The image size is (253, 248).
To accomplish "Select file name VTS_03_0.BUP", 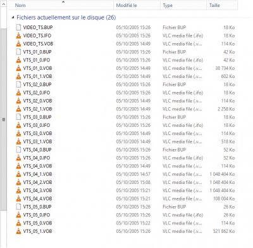I will tap(37, 117).
